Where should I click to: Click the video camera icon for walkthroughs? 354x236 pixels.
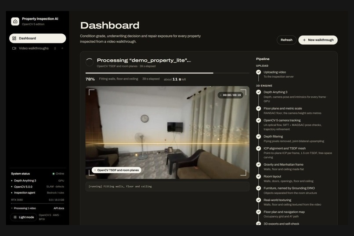click(14, 48)
